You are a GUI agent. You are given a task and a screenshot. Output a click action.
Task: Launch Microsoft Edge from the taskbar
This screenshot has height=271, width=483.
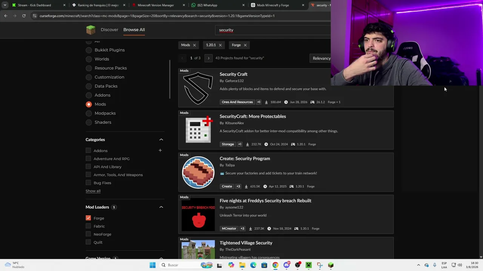[253, 265]
